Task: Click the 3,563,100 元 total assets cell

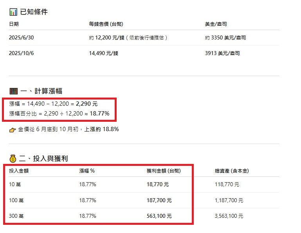Action: pyautogui.click(x=229, y=216)
